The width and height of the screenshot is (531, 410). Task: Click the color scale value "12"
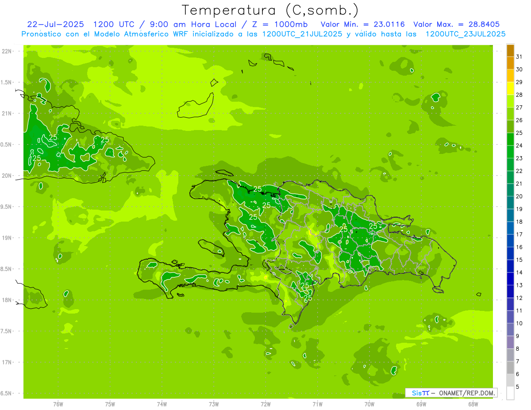pyautogui.click(x=519, y=298)
